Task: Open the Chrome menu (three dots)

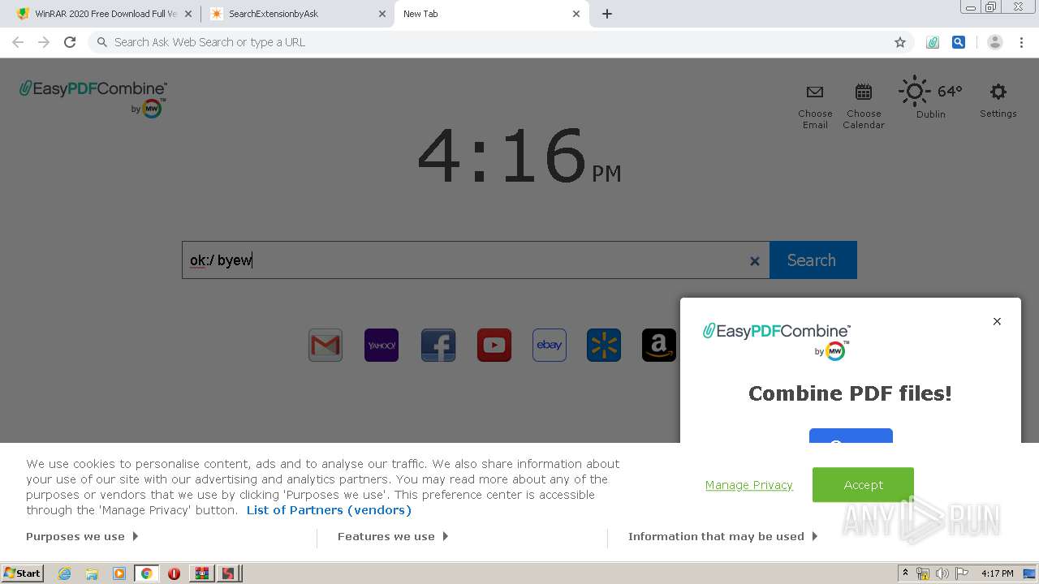Action: click(x=1021, y=42)
